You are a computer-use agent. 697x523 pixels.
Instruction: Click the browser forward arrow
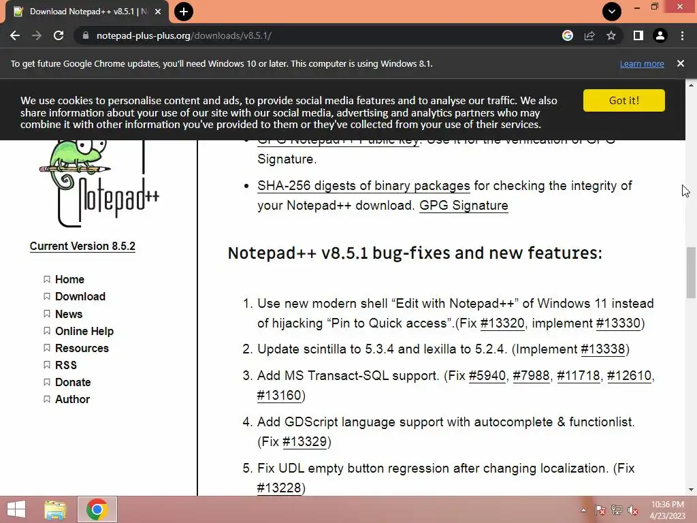coord(37,35)
